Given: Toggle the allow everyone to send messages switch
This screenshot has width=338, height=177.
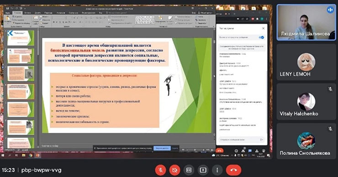Looking at the screenshot, I should [x=261, y=37].
